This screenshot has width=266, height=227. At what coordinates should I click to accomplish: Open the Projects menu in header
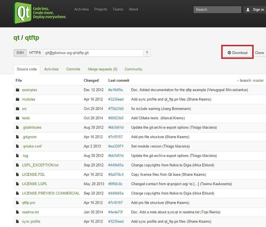tap(101, 9)
